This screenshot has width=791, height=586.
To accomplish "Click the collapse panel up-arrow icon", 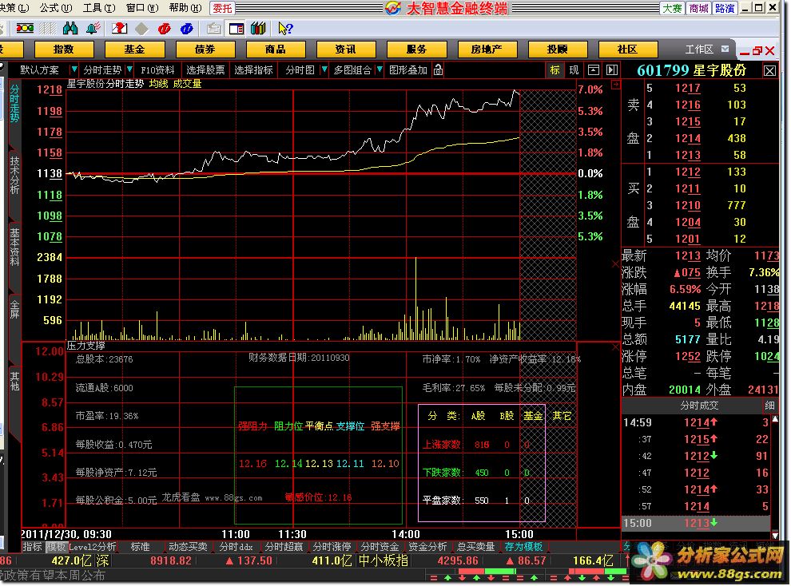I will click(594, 70).
